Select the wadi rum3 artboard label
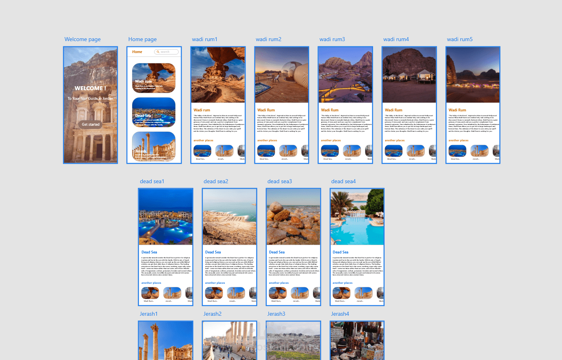Viewport: 562px width, 360px height. coord(332,39)
